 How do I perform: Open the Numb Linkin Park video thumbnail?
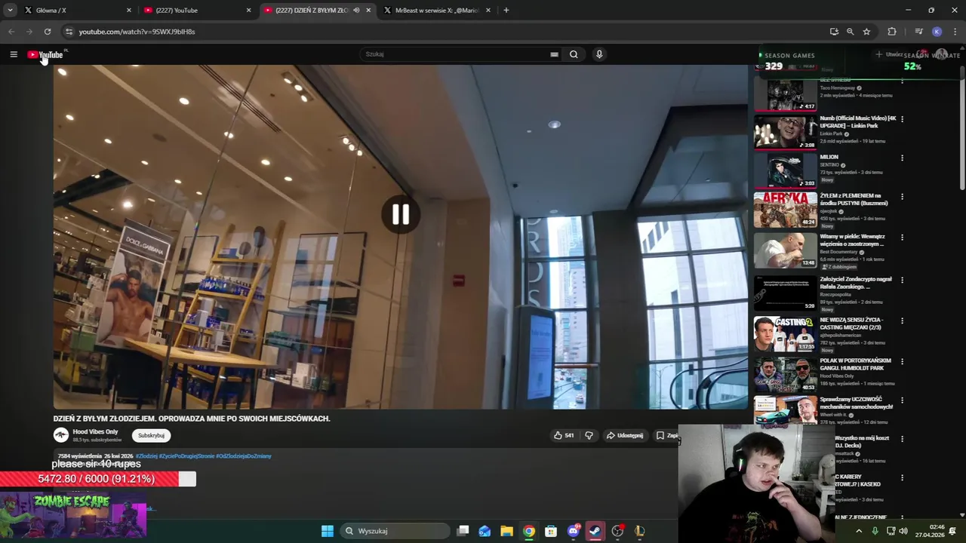pos(786,132)
